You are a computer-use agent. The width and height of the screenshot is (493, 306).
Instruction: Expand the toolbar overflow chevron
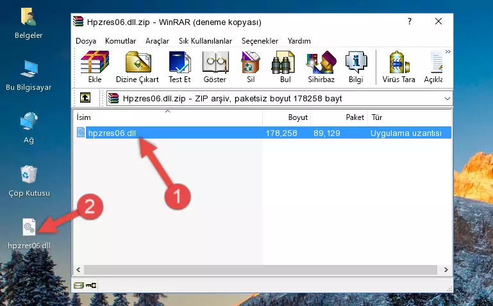click(448, 52)
